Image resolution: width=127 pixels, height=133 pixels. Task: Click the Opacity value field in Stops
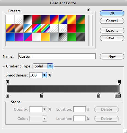pos(36,109)
